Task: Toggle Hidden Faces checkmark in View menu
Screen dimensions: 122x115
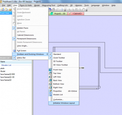Action: click(x=14, y=28)
